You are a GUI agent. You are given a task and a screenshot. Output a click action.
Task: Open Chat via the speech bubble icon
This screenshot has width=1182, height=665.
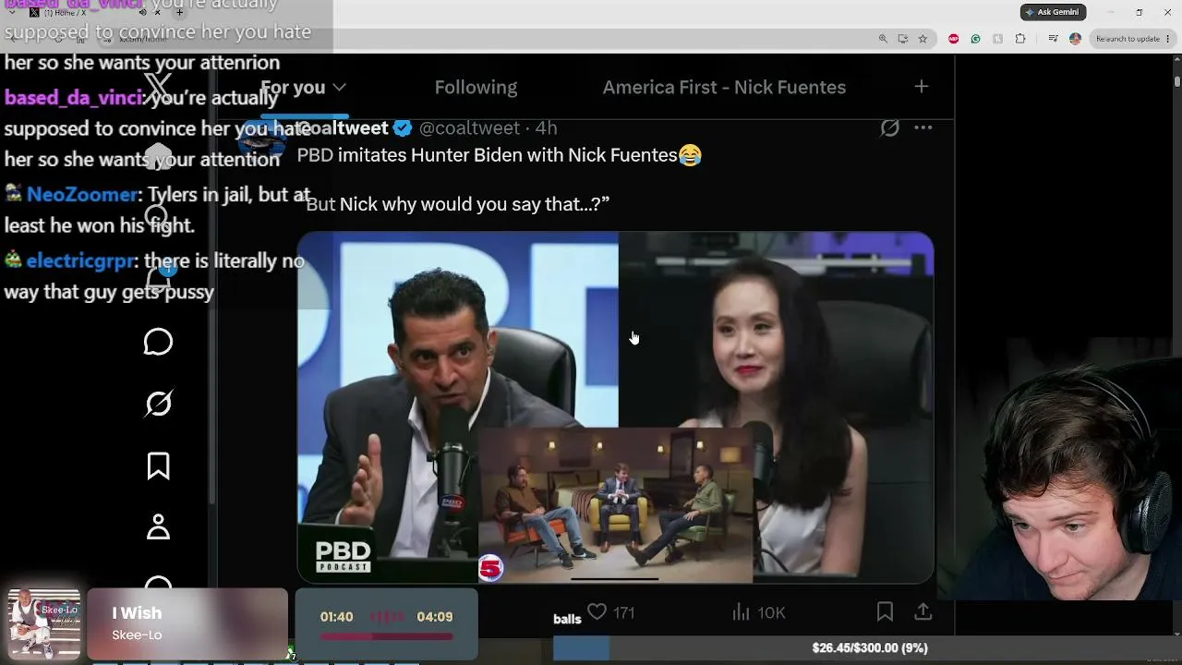158,342
